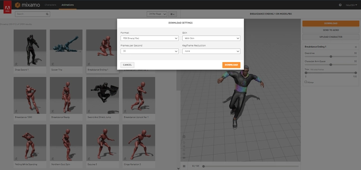Click the rotate viewport icon
Viewport: 361px width, 170px height.
[184, 143]
